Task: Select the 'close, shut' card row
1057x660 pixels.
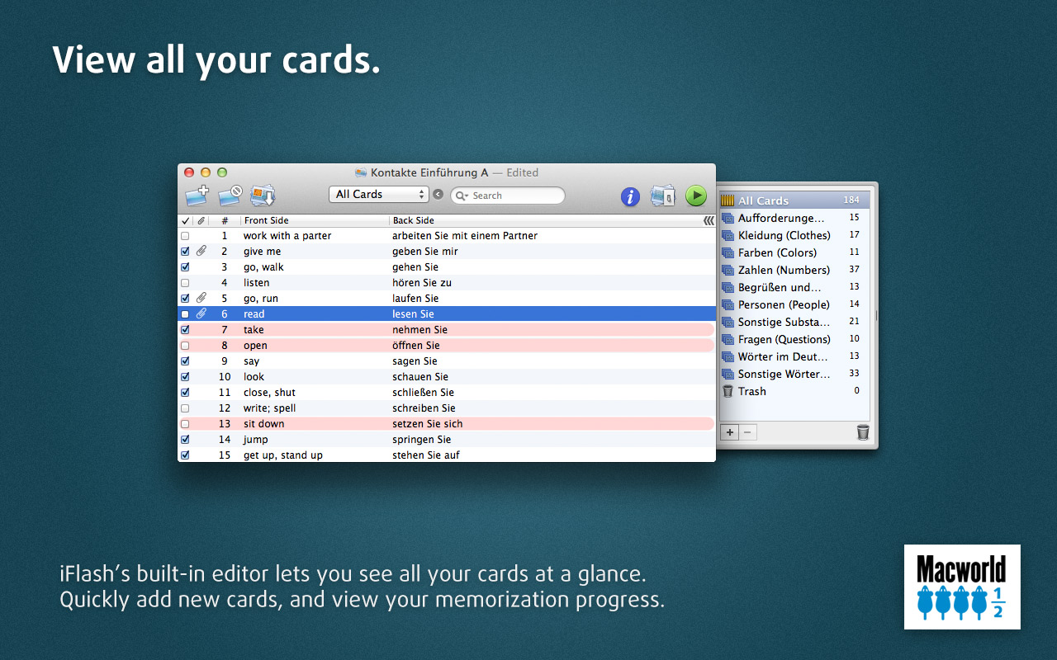Action: pyautogui.click(x=447, y=393)
